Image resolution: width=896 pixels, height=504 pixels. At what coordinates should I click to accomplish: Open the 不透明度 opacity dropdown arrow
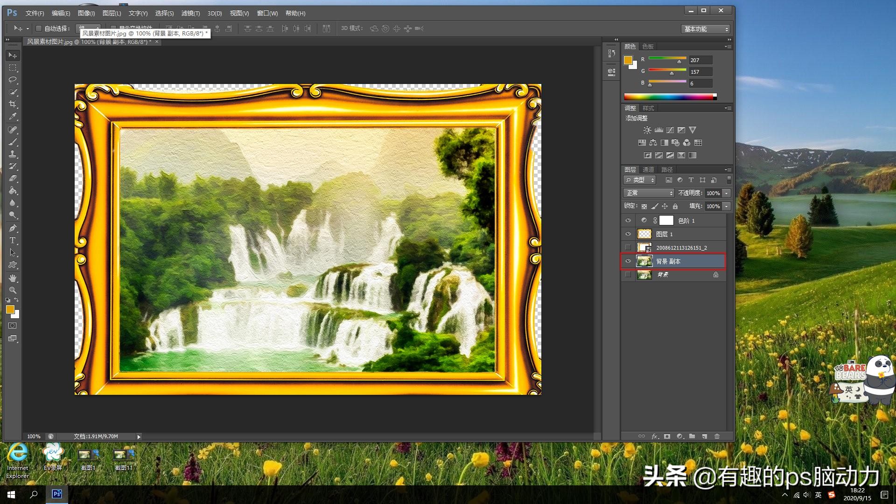727,193
